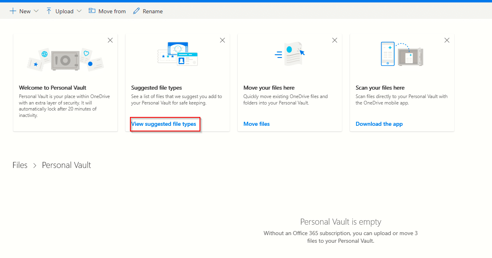Image resolution: width=492 pixels, height=258 pixels.
Task: Click the New command label
Action: click(x=25, y=11)
